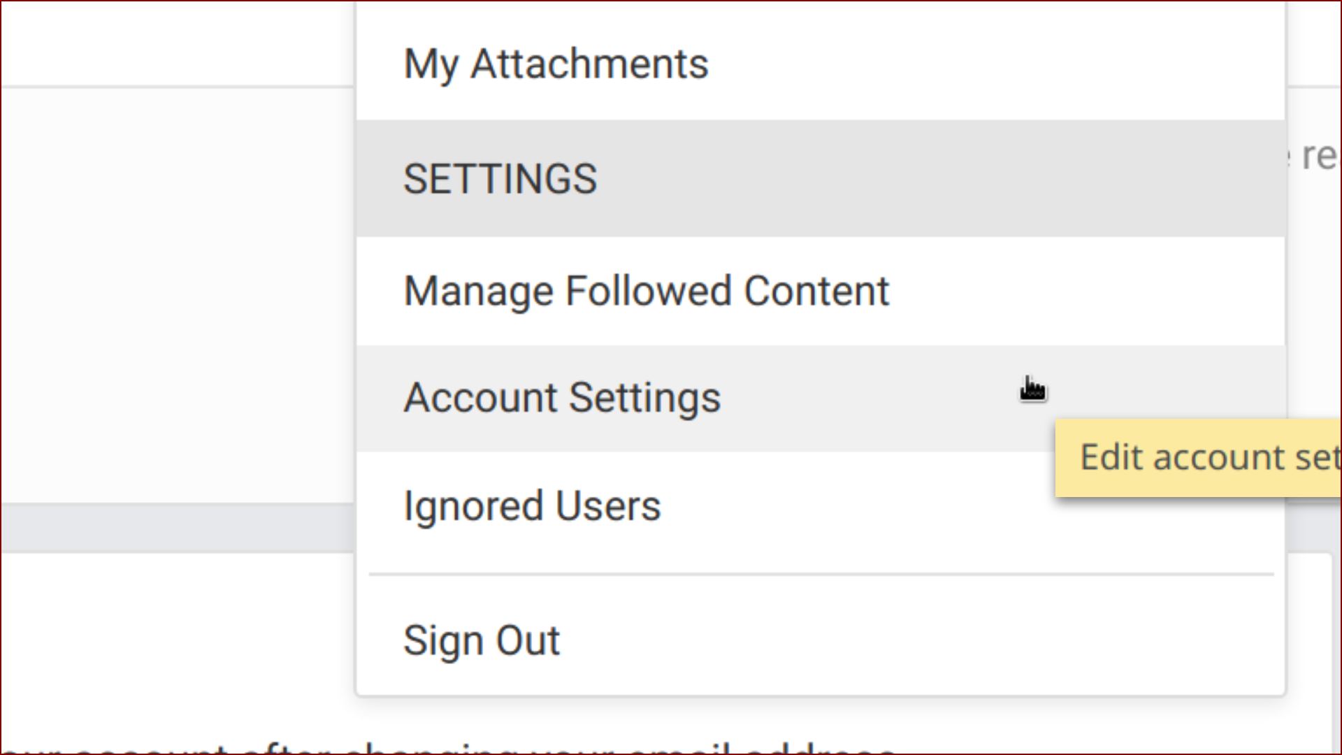Select the entry below Manage Followed Content
The height and width of the screenshot is (755, 1342).
click(821, 398)
